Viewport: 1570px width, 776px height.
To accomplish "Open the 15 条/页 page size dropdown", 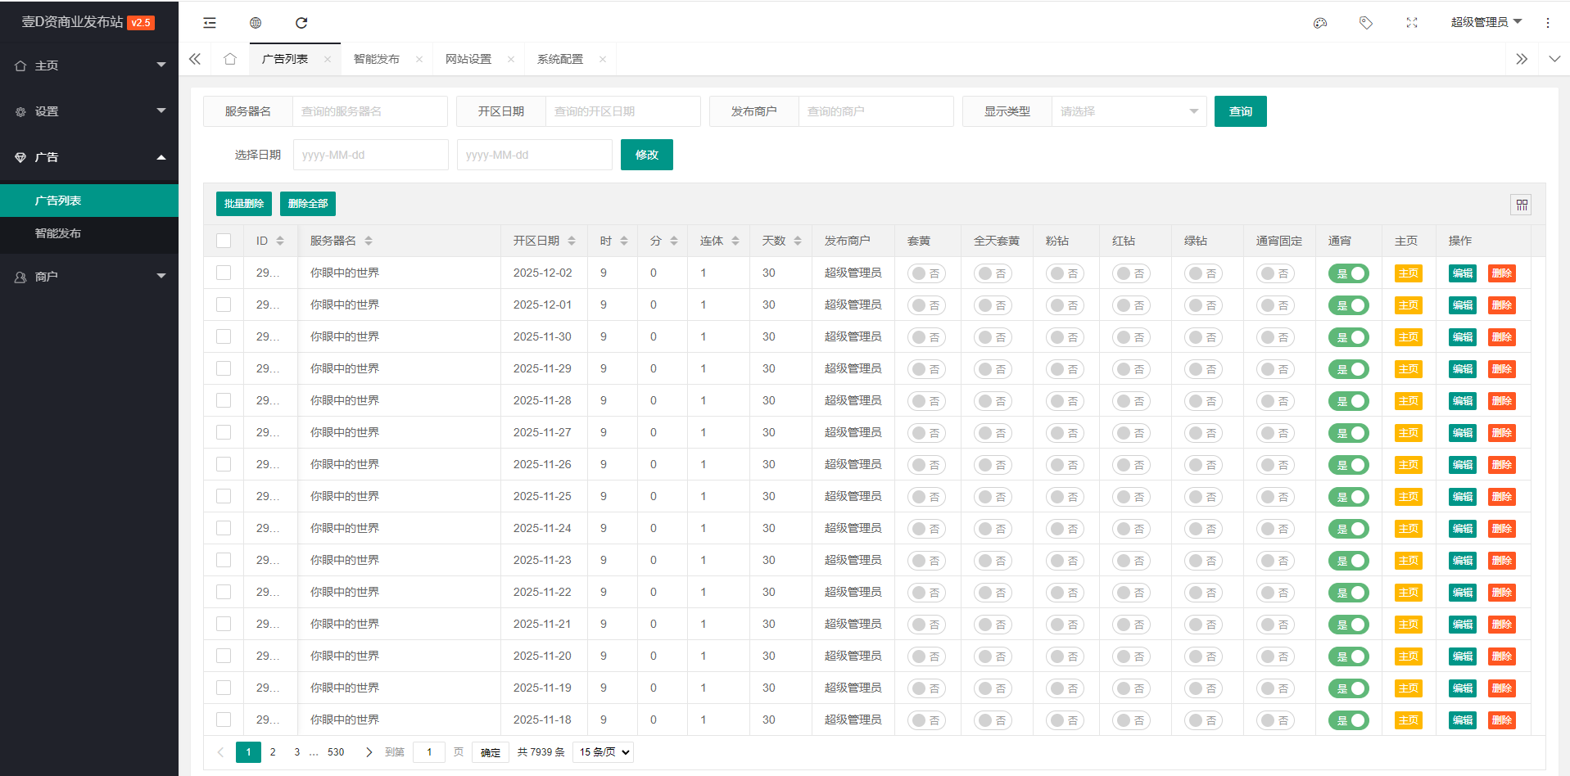I will pos(604,752).
